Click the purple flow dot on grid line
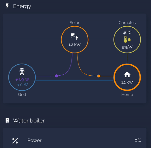The image size is (151, 148). click(56, 76)
